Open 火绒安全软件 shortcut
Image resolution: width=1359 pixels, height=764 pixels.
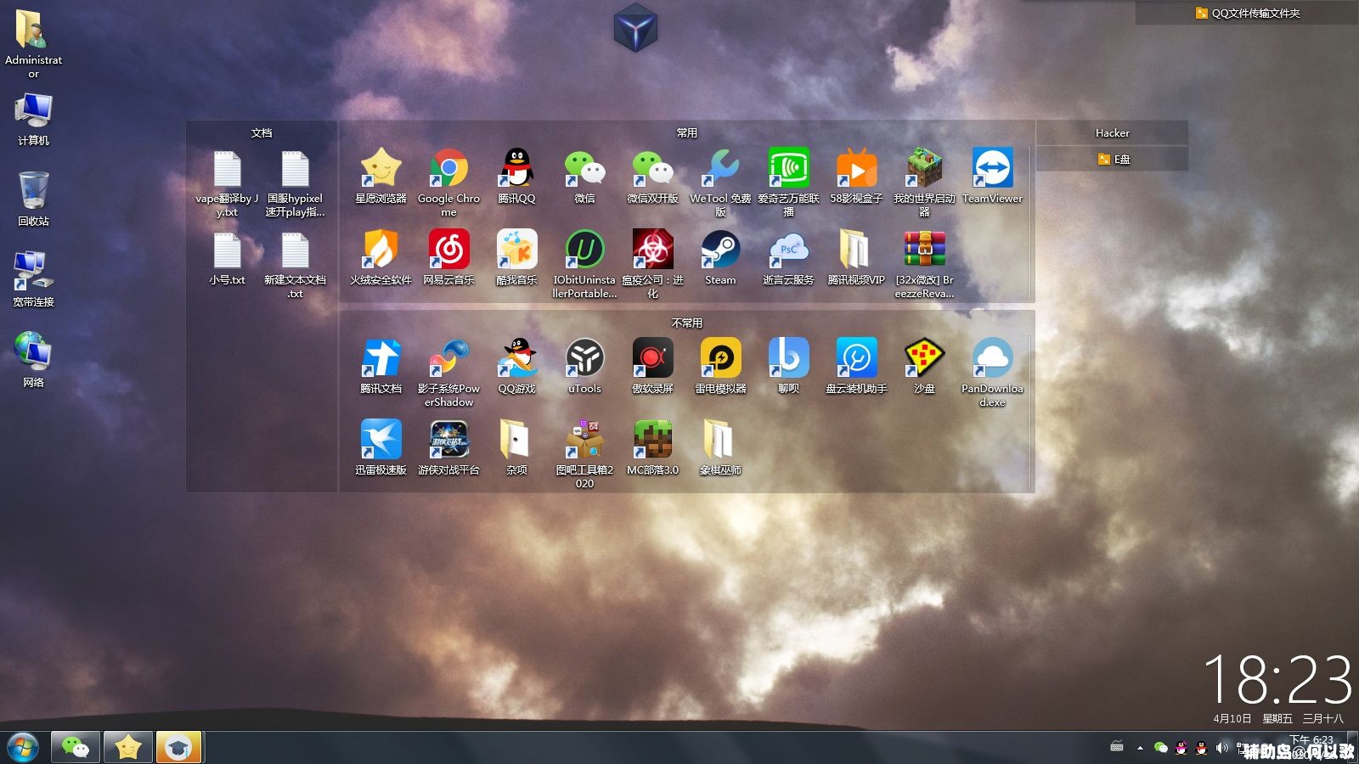tap(381, 258)
